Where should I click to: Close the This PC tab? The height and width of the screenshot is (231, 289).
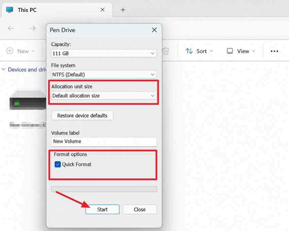(x=103, y=10)
